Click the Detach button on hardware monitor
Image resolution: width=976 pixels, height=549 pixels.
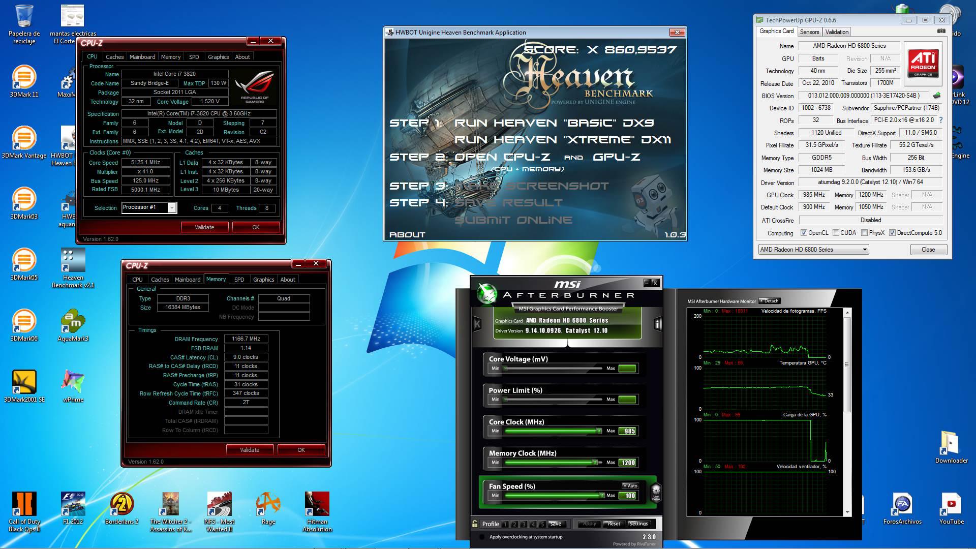coord(769,301)
